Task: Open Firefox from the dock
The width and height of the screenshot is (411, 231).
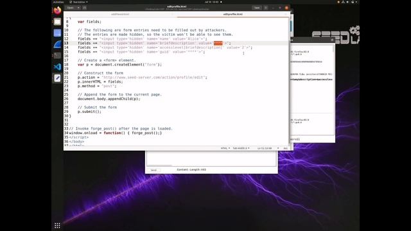Action: [57, 10]
